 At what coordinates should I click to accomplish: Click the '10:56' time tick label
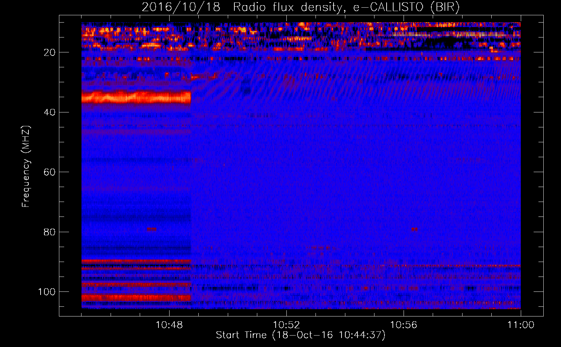(404, 325)
